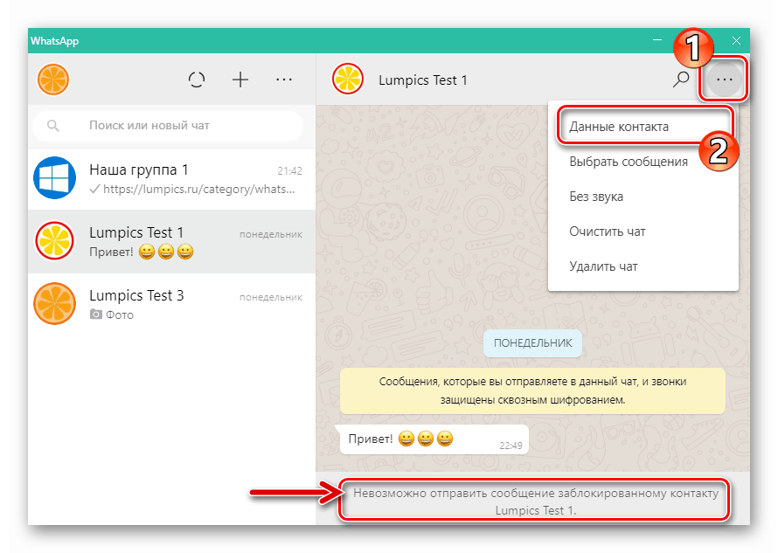The image size is (778, 553).
Task: Start a new chat with the plus icon
Action: click(x=240, y=79)
